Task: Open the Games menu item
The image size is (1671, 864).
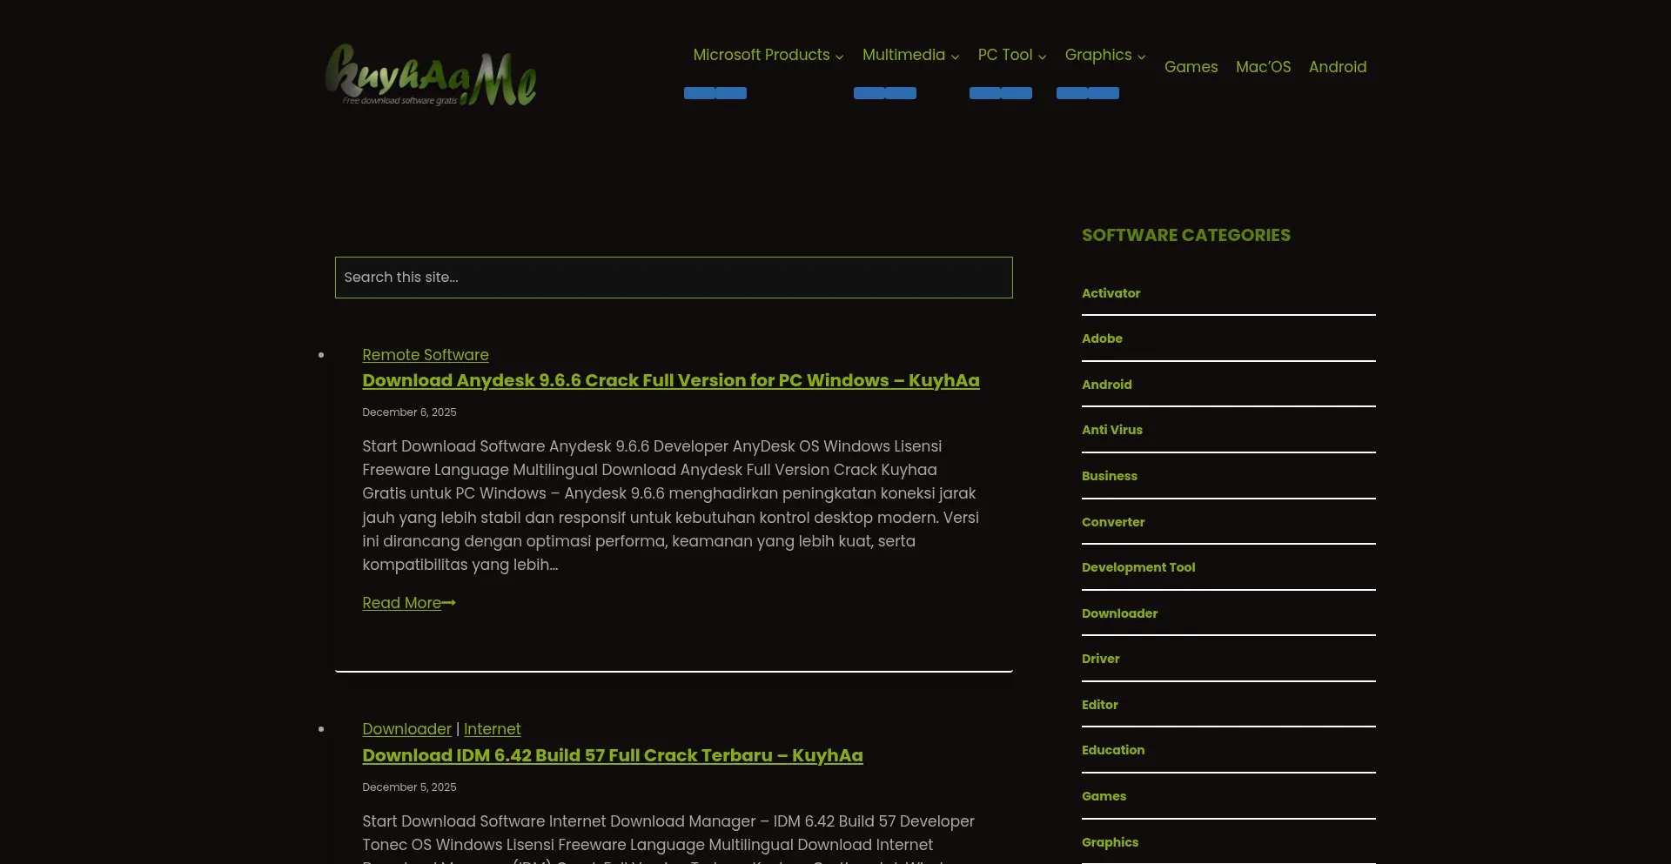Action: coord(1191,67)
